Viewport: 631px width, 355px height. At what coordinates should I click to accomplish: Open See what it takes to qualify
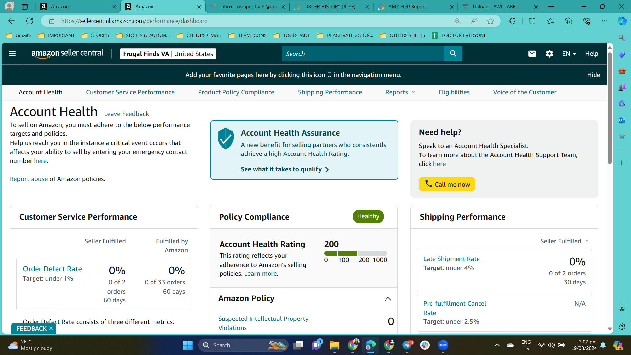[285, 169]
